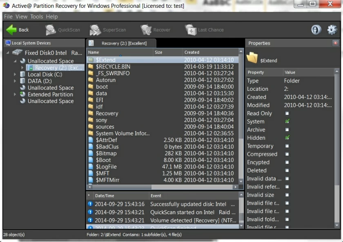Uncheck the System attribute
This screenshot has width=343, height=242.
(x=287, y=121)
